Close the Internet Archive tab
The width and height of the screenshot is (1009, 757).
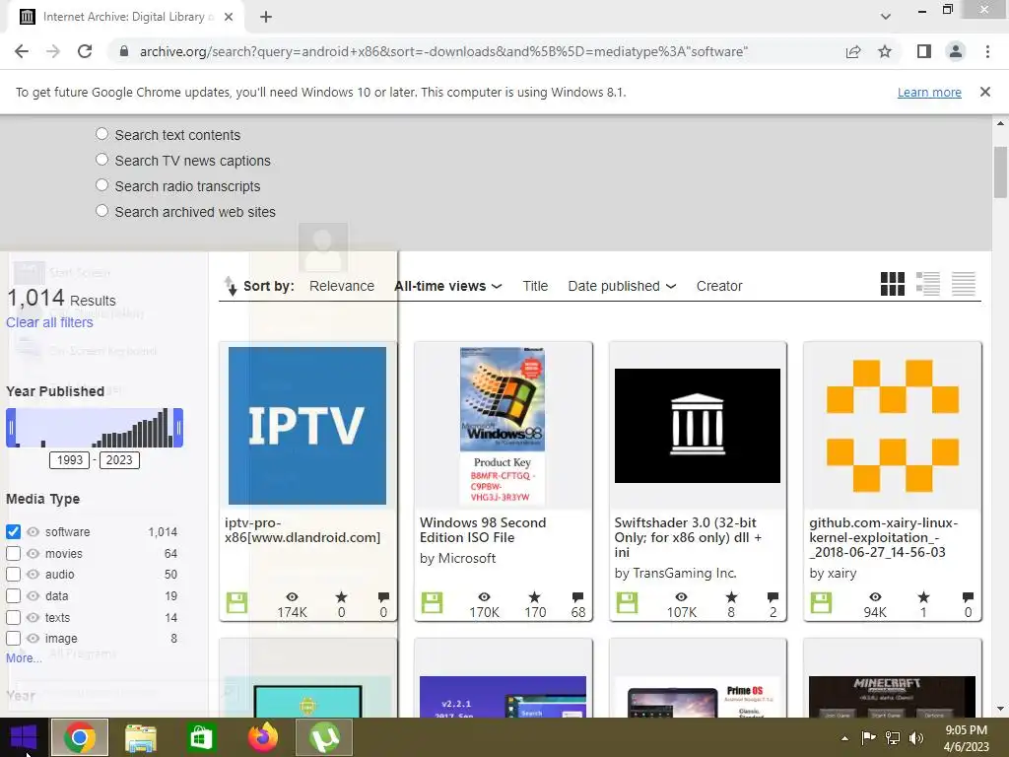229,17
